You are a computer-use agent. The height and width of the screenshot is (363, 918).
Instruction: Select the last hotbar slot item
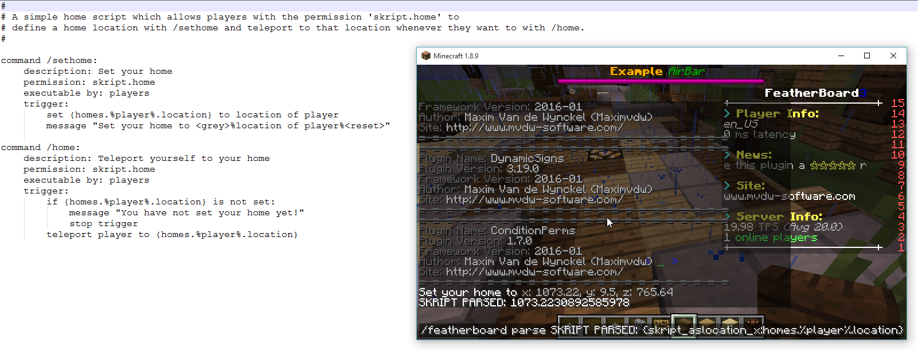click(752, 324)
